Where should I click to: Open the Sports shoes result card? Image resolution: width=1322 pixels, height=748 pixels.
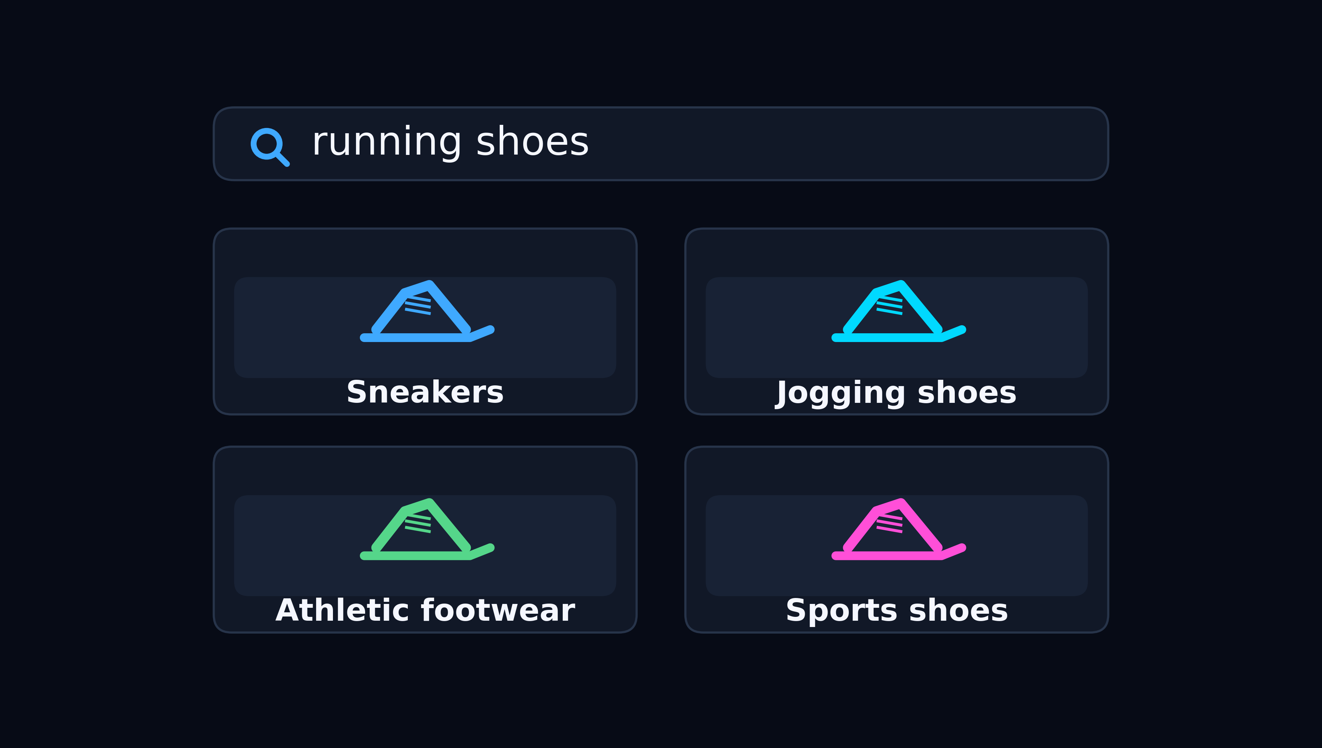[x=897, y=540]
